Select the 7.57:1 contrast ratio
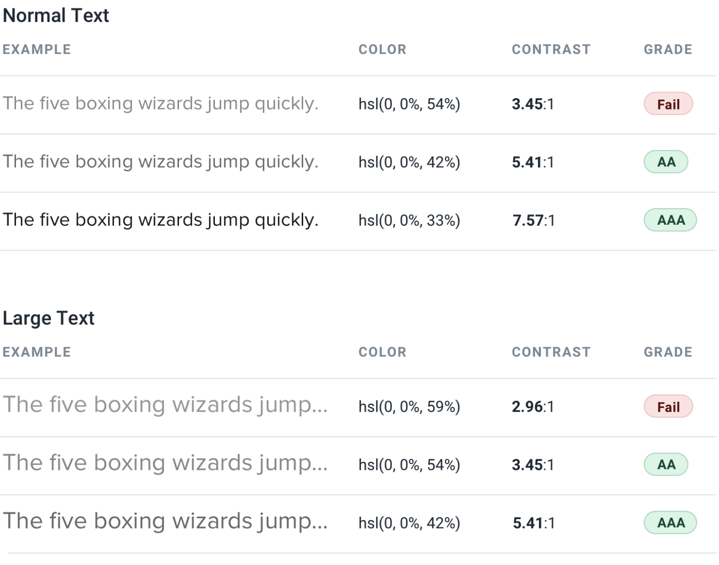719x565 pixels. click(533, 220)
